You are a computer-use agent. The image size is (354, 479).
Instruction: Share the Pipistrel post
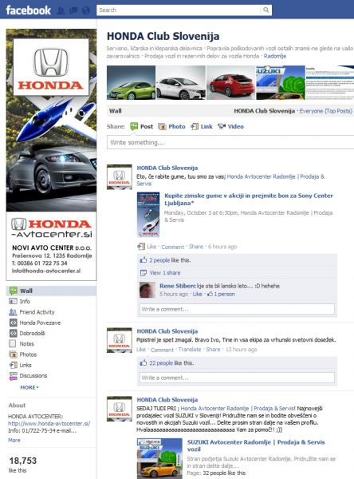213,349
